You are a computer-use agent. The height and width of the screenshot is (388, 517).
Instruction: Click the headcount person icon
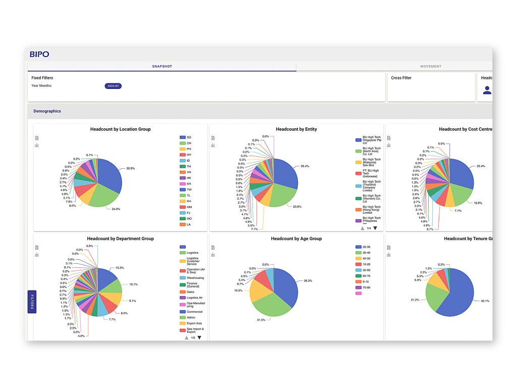pos(487,90)
